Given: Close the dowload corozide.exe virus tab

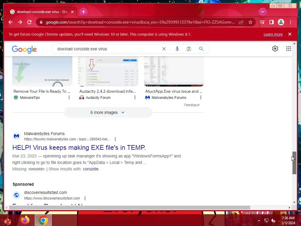Looking at the screenshot, I should pos(72,12).
